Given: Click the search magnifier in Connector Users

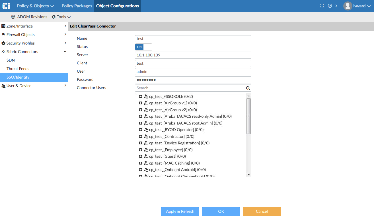Looking at the screenshot, I should tap(248, 88).
